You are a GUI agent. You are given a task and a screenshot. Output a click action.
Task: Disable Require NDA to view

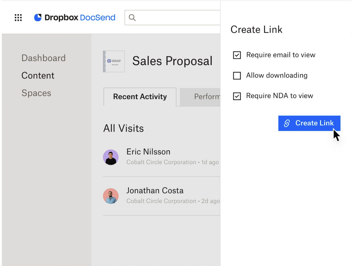237,96
